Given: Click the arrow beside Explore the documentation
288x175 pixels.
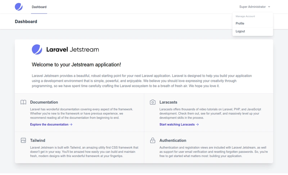Looking at the screenshot, I should tap(71, 125).
